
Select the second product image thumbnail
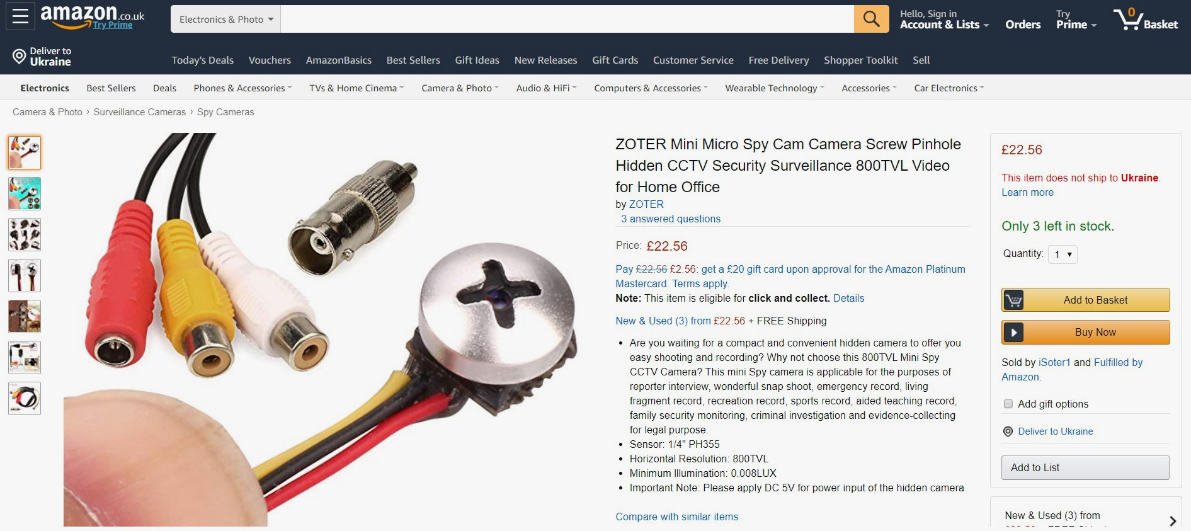click(25, 193)
